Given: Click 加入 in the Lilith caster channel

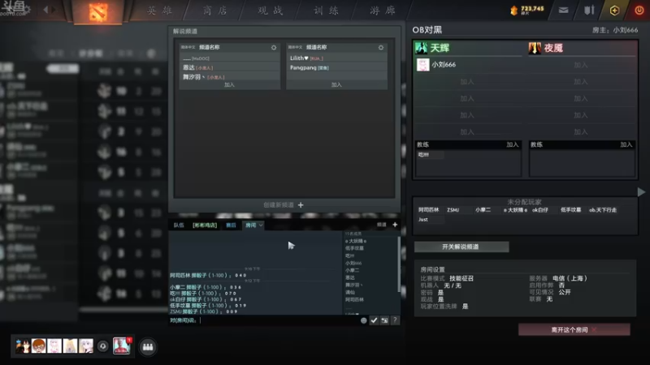Looking at the screenshot, I should pos(336,85).
